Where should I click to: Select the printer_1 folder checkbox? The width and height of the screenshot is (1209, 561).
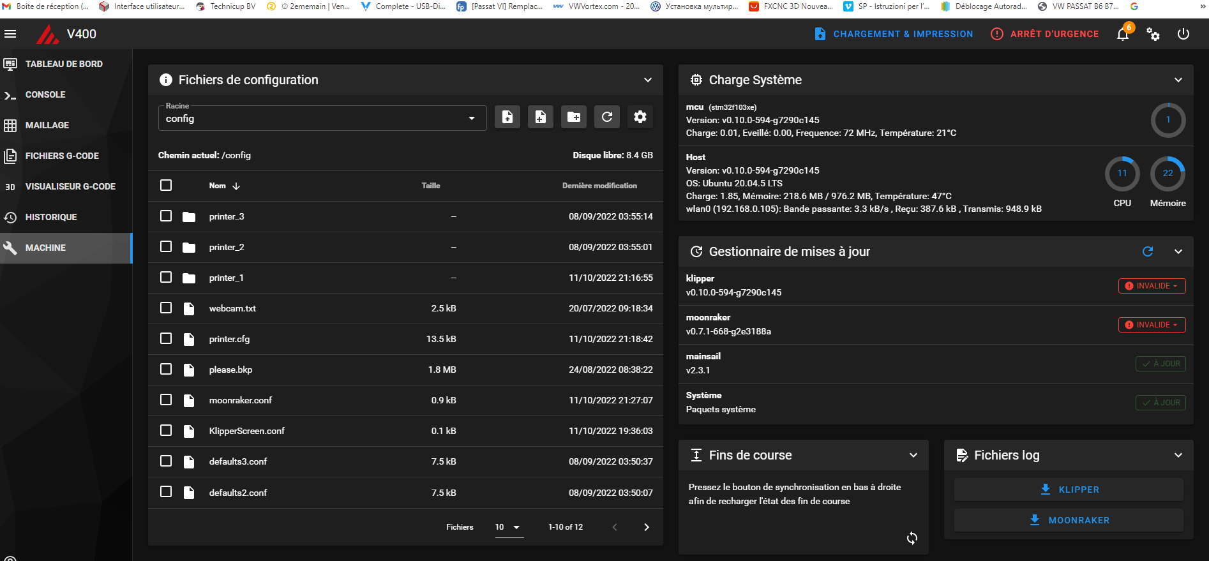tap(166, 277)
